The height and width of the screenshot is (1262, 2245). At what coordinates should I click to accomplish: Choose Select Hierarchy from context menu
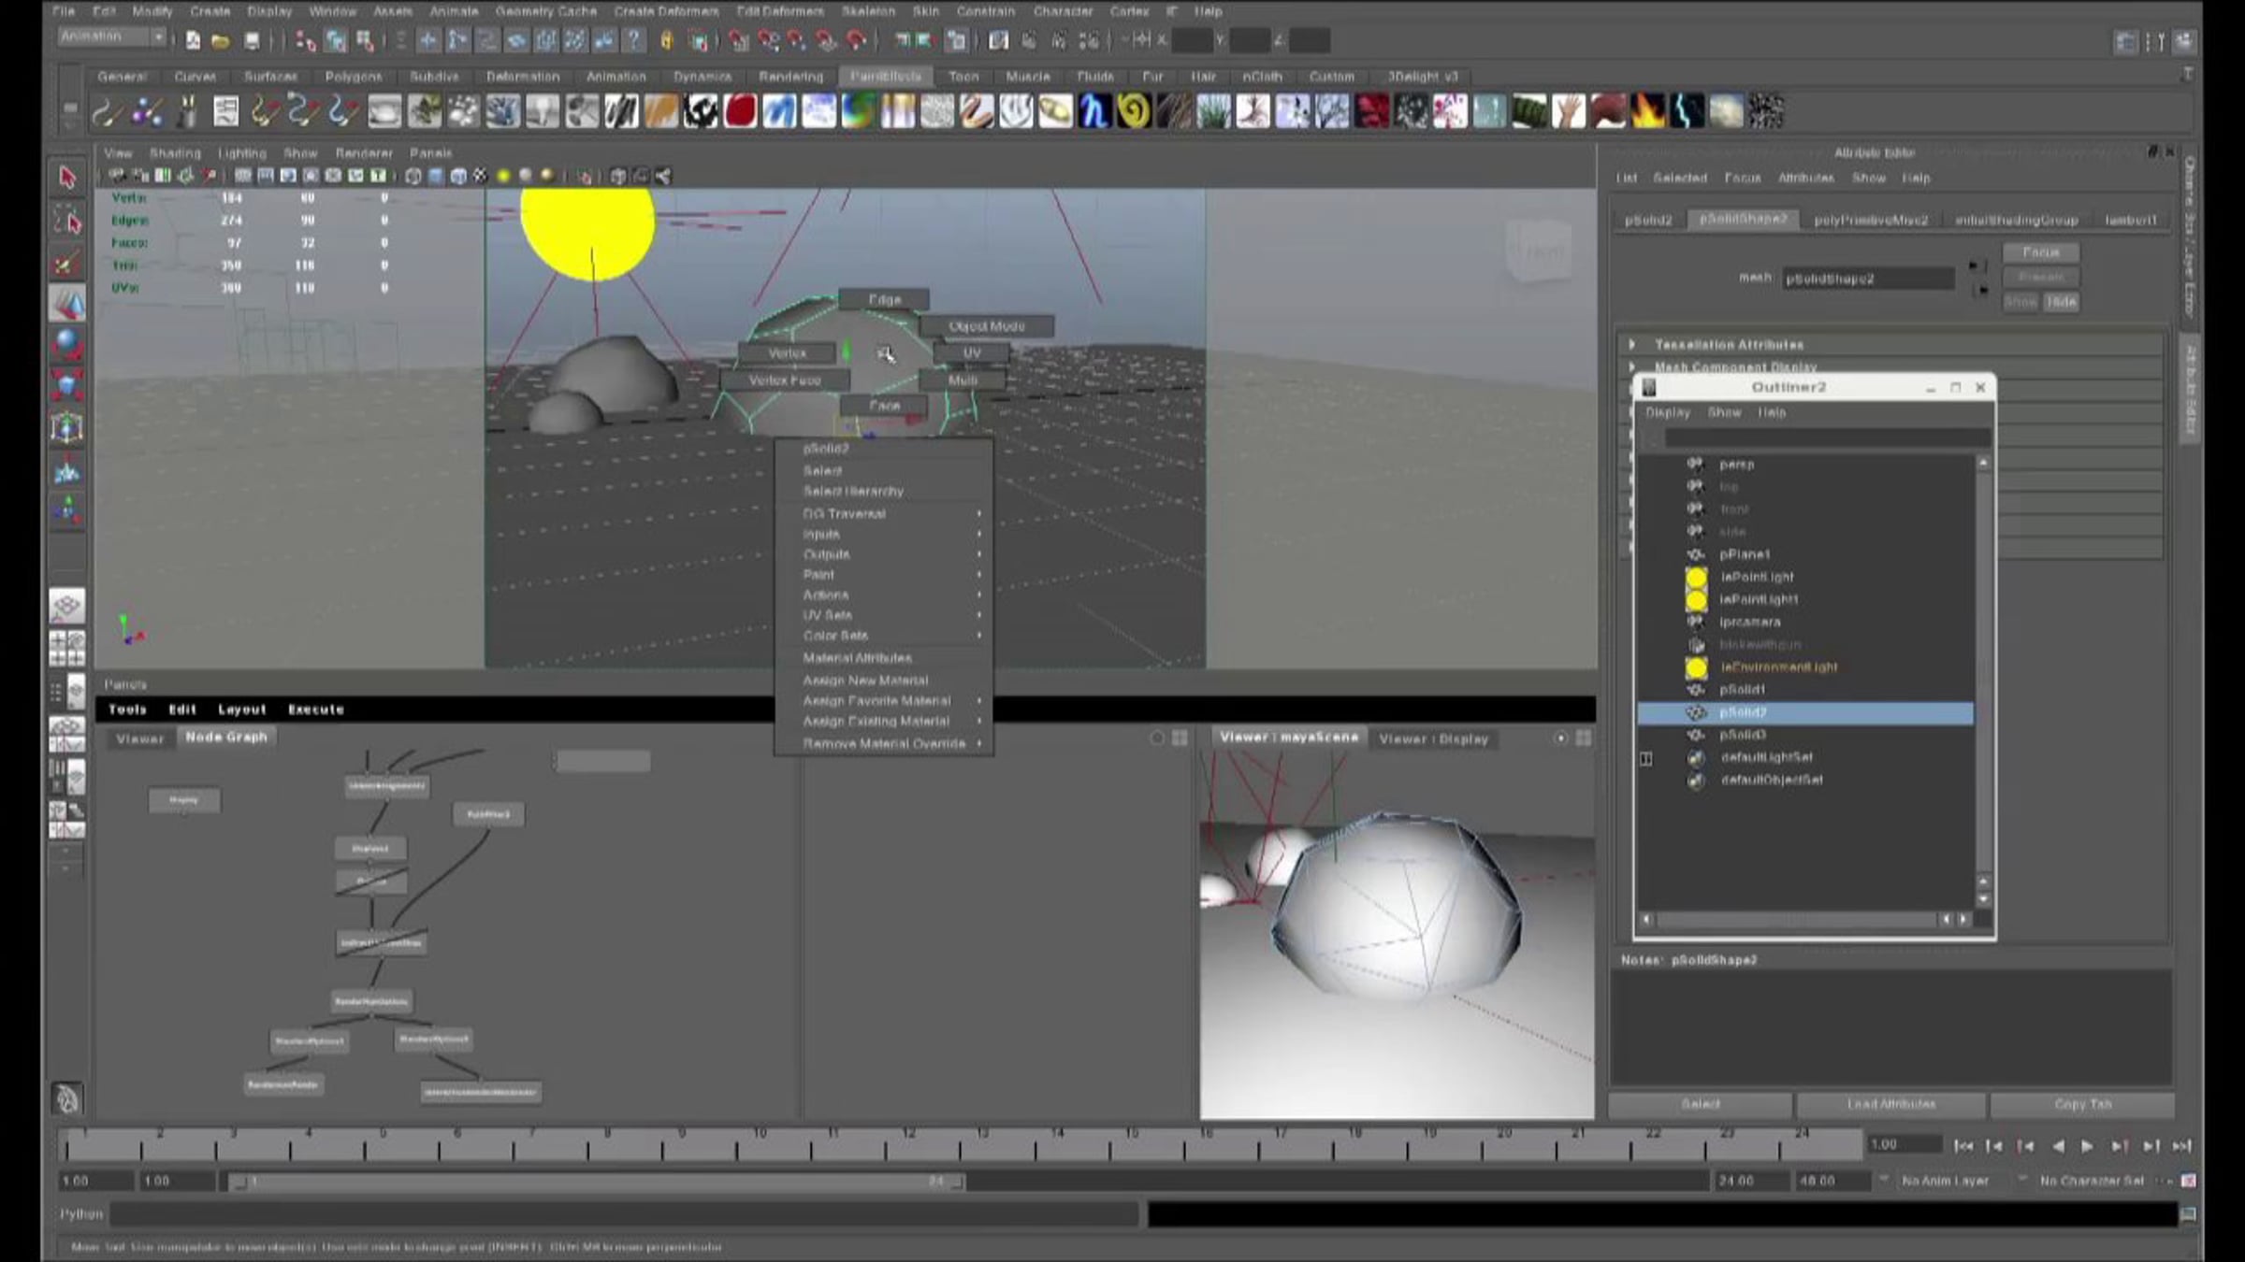coord(853,492)
